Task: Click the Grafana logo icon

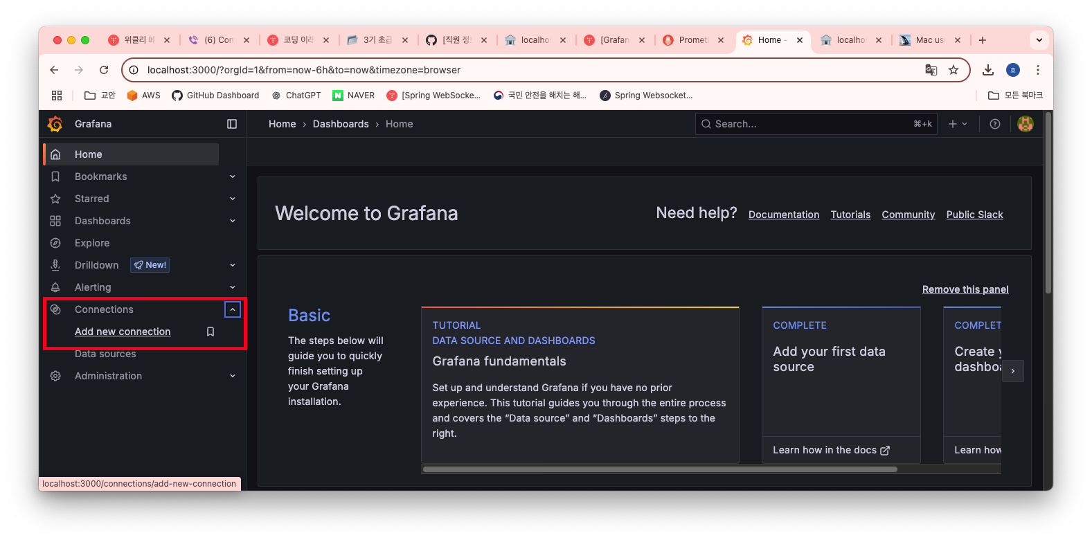Action: pyautogui.click(x=55, y=124)
